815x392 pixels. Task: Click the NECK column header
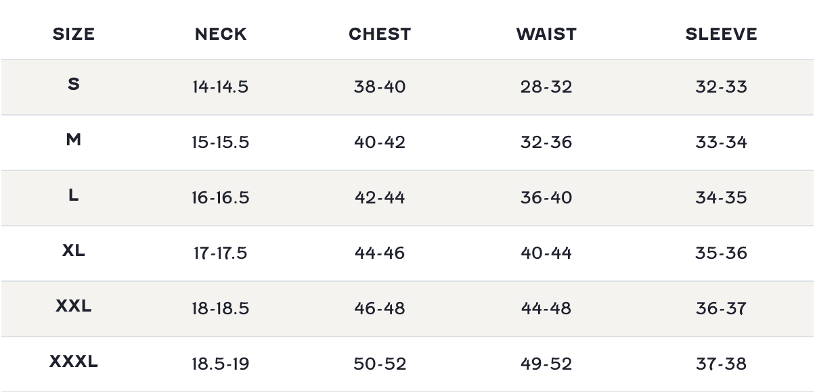pyautogui.click(x=221, y=34)
